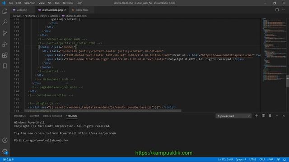Open the Manage gear icon
The width and height of the screenshot is (289, 162).
coord(5,151)
